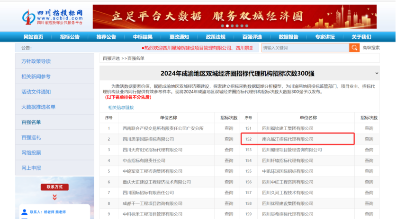The image size is (396, 219).
Task: Click 查询 for 四川思渠国际招标有限公司
Action: (229, 139)
